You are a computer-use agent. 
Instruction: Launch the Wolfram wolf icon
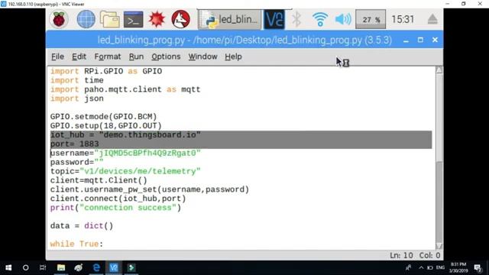pyautogui.click(x=180, y=19)
